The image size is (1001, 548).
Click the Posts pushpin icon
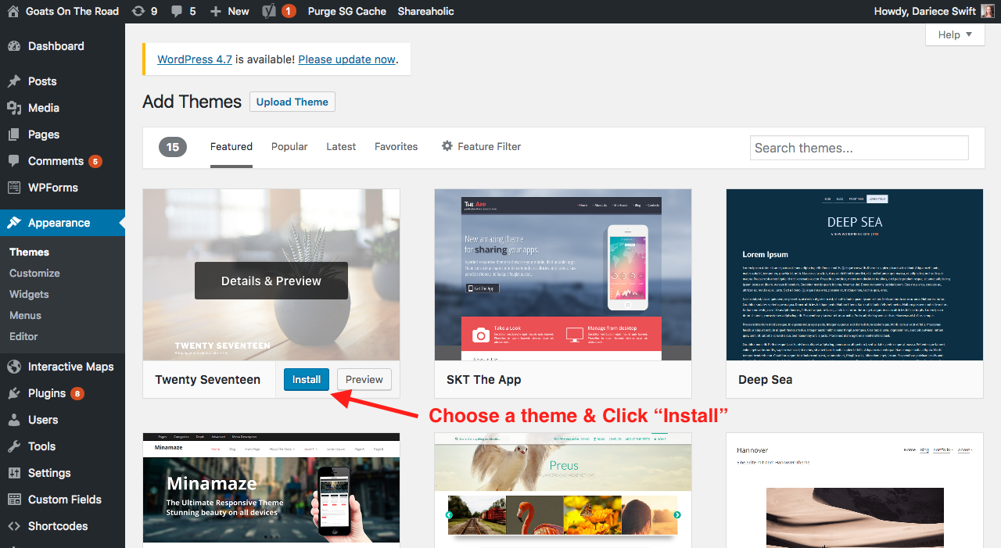click(x=14, y=81)
